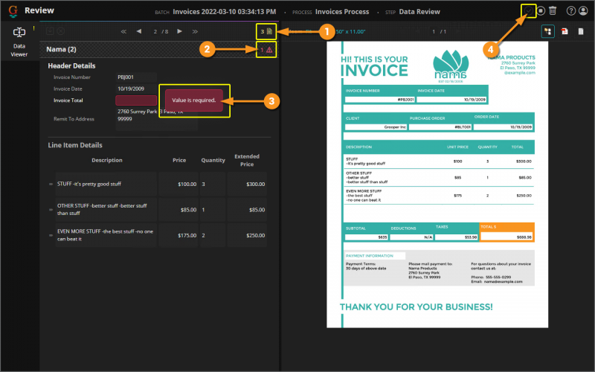
Task: Click the empty Invoice Total field
Action: click(x=135, y=100)
